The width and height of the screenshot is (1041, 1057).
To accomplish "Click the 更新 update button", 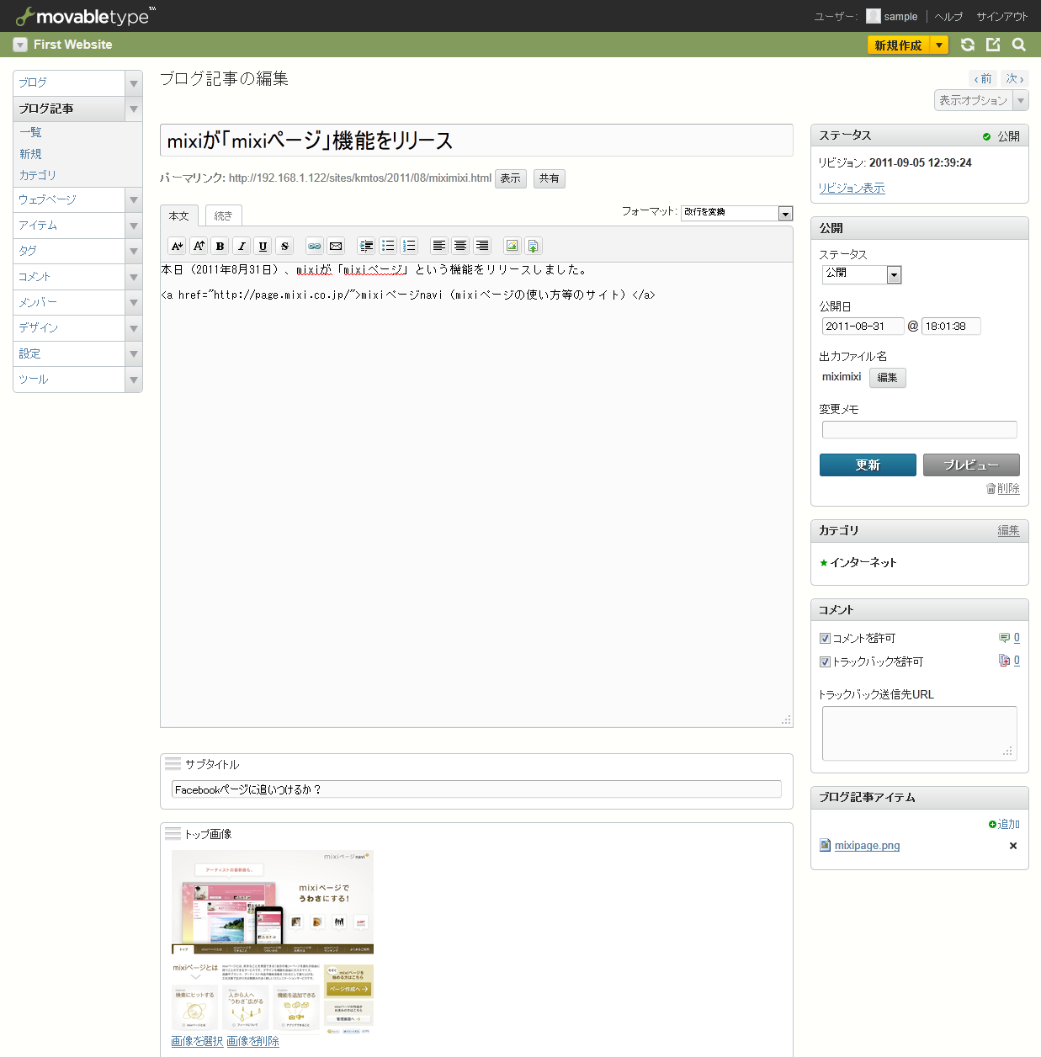I will click(x=868, y=465).
